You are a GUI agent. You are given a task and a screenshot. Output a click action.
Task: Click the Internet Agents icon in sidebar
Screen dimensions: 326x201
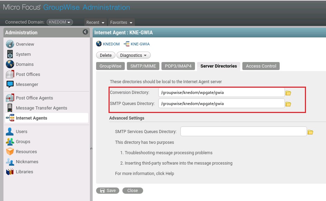point(10,118)
